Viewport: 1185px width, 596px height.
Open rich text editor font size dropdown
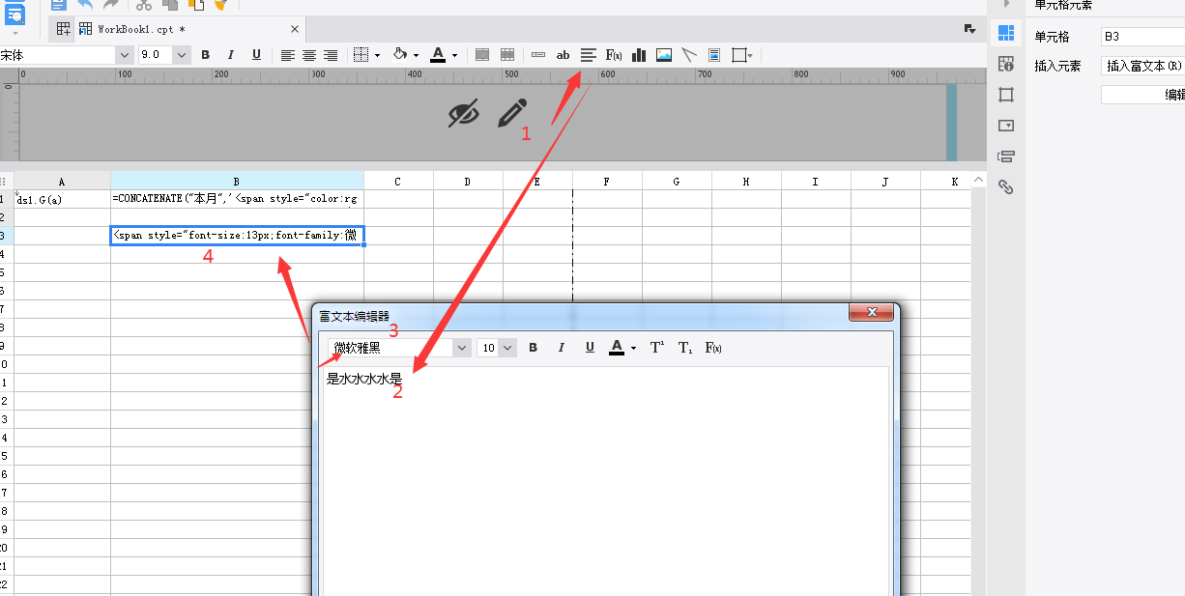coord(507,348)
